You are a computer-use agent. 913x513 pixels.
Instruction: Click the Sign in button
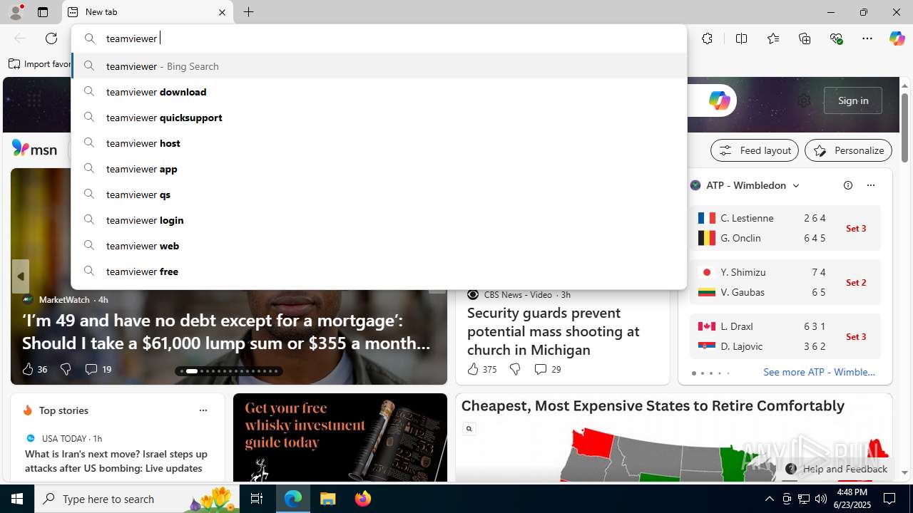tap(853, 100)
